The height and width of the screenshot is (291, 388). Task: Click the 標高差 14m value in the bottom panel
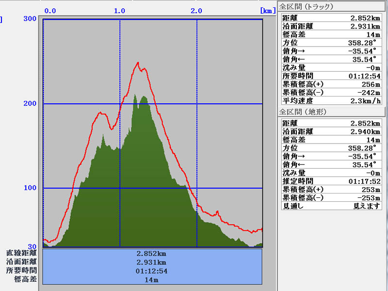152,280
